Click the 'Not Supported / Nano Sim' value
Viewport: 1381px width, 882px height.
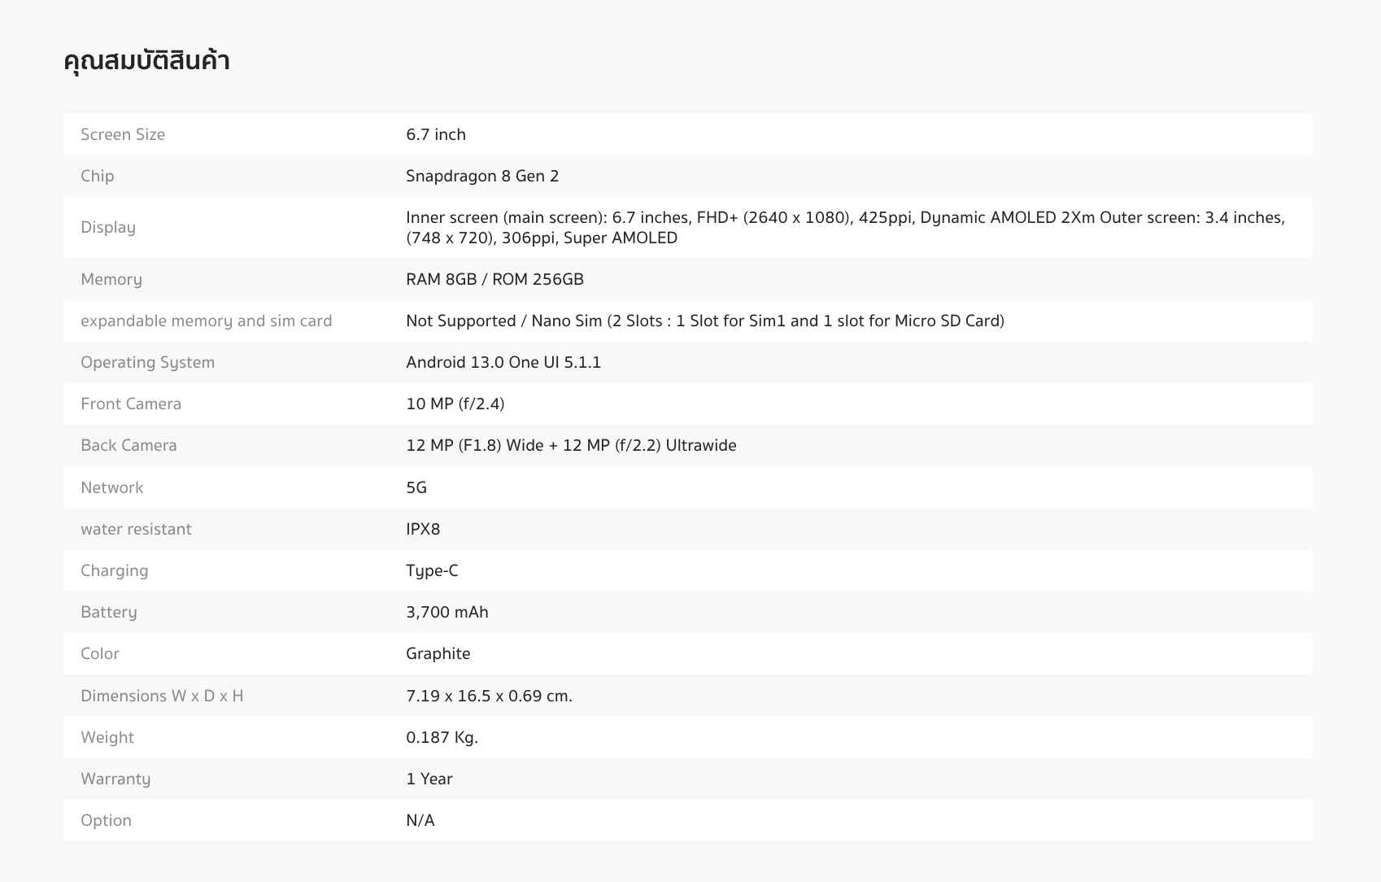705,321
